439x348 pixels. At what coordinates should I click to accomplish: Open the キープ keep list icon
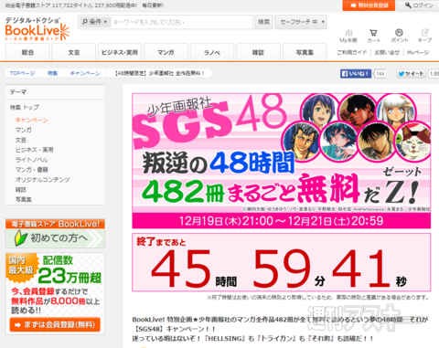pyautogui.click(x=424, y=36)
